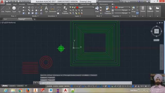Open Layer Properties manager
This screenshot has height=93, width=165.
[x=65, y=10]
